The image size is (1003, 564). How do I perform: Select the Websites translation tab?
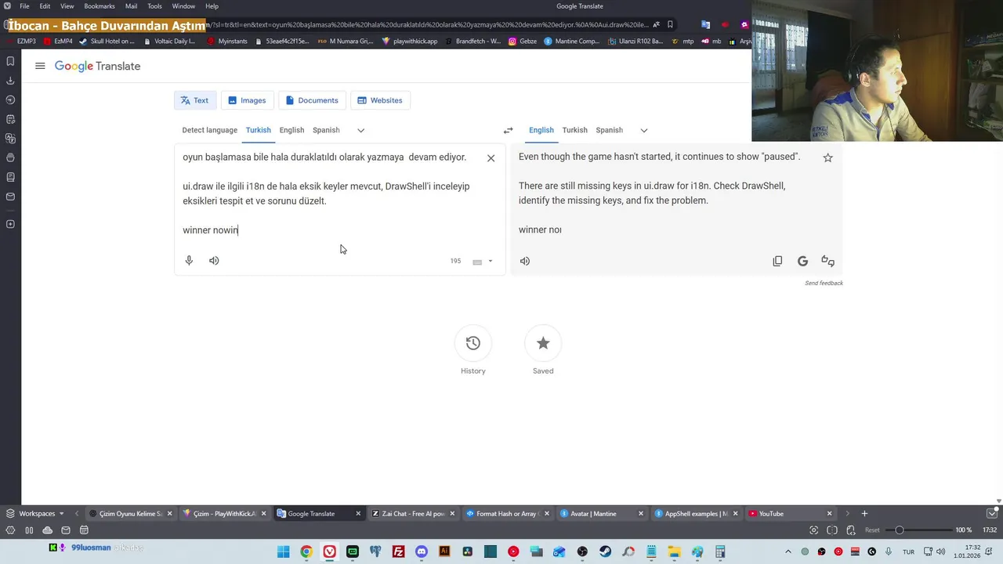click(x=380, y=100)
